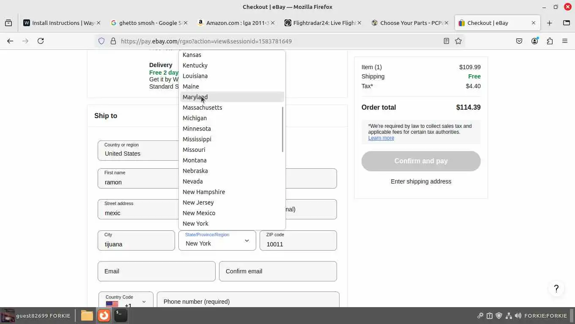The width and height of the screenshot is (575, 324).
Task: Bookmark this page with star icon
Action: coord(458,41)
